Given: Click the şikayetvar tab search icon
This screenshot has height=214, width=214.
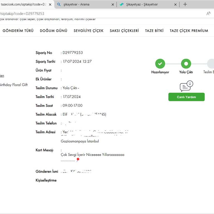Looking at the screenshot, I should 59,4.
